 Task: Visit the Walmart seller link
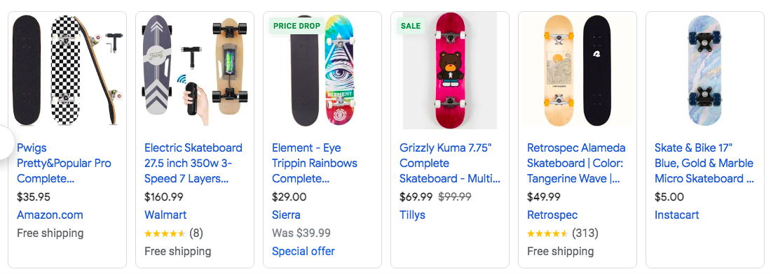(x=165, y=215)
